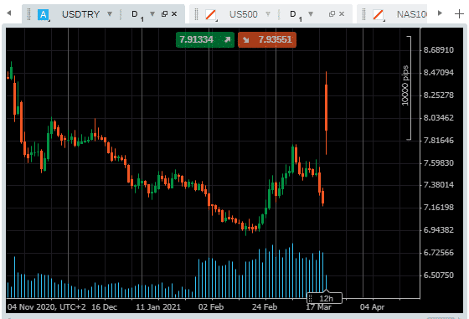469x319 pixels.
Task: Sell at 7.93551 red price button
Action: (267, 39)
